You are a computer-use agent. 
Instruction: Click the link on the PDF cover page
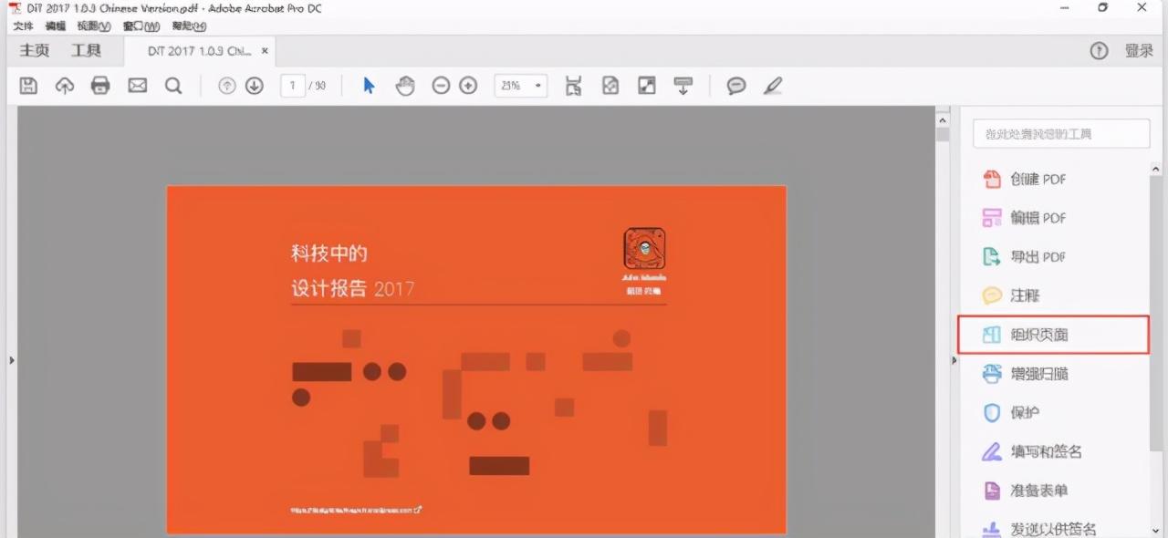tap(356, 510)
